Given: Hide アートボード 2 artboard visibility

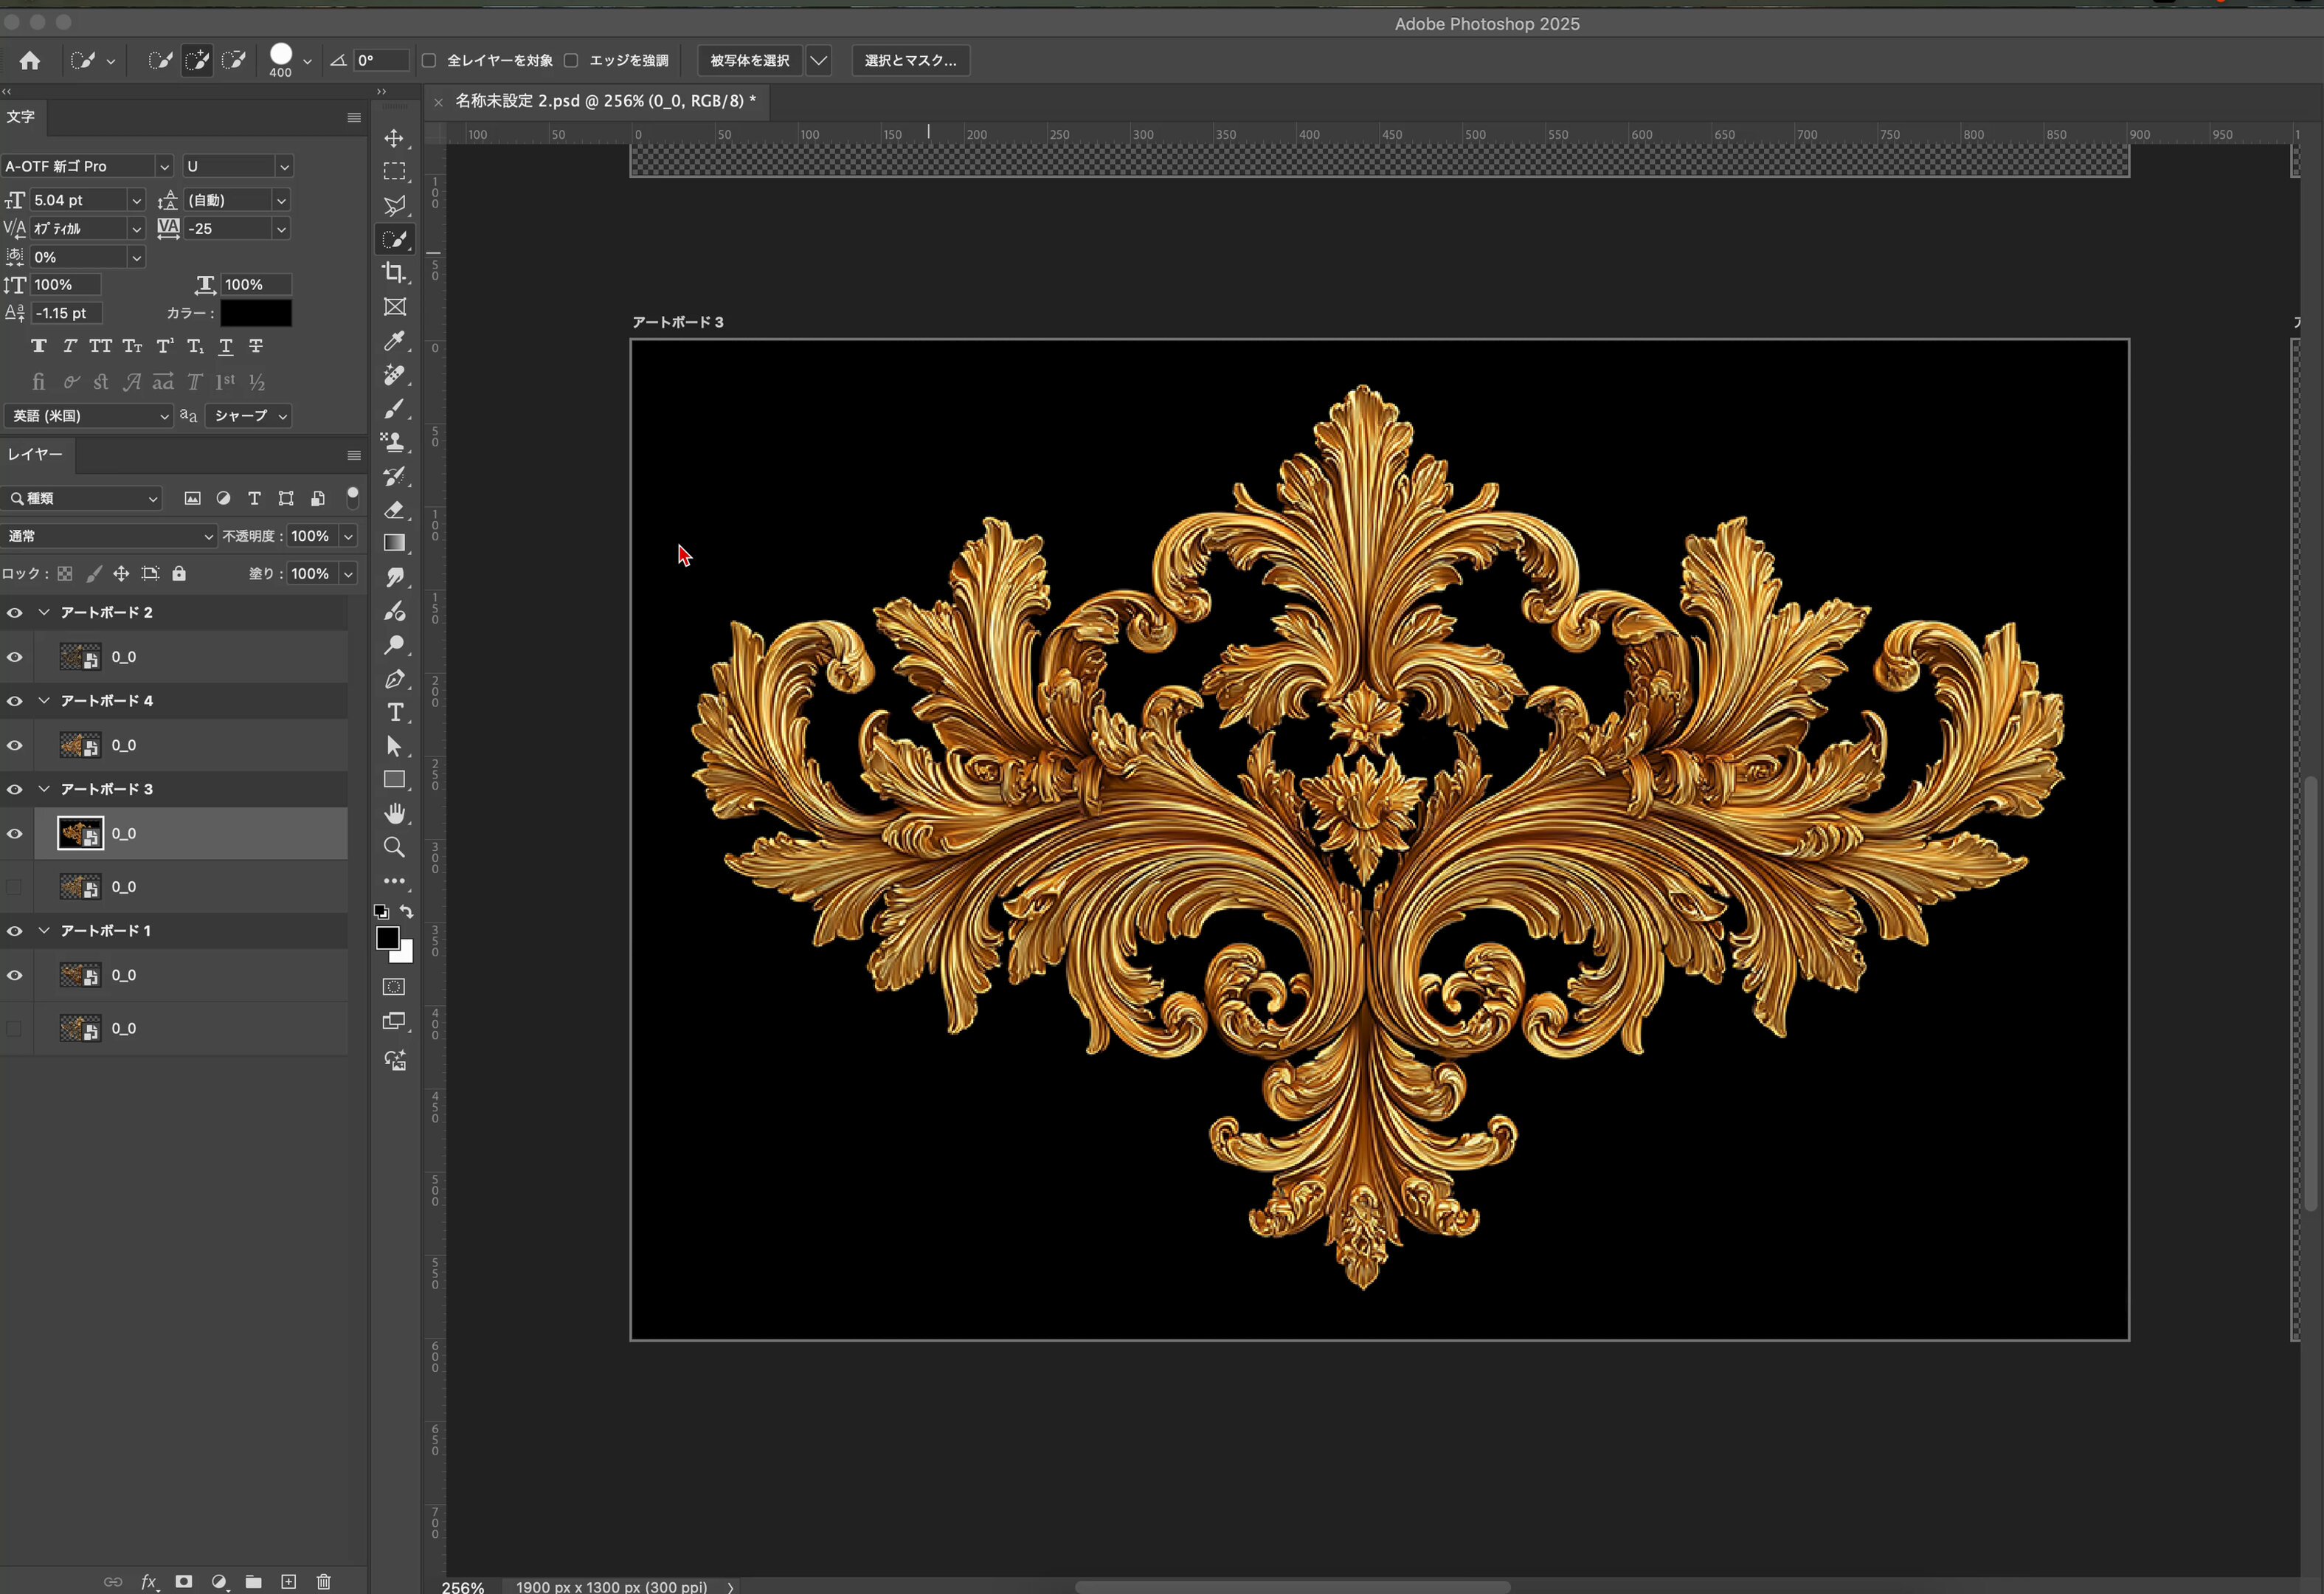Looking at the screenshot, I should tap(14, 612).
